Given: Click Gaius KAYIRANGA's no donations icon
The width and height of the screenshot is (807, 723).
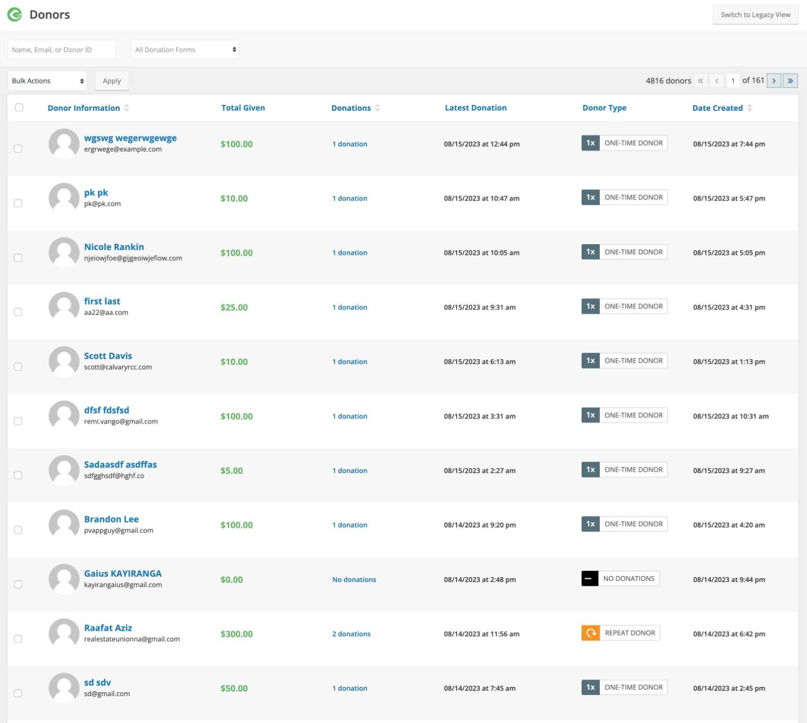Looking at the screenshot, I should tap(590, 579).
